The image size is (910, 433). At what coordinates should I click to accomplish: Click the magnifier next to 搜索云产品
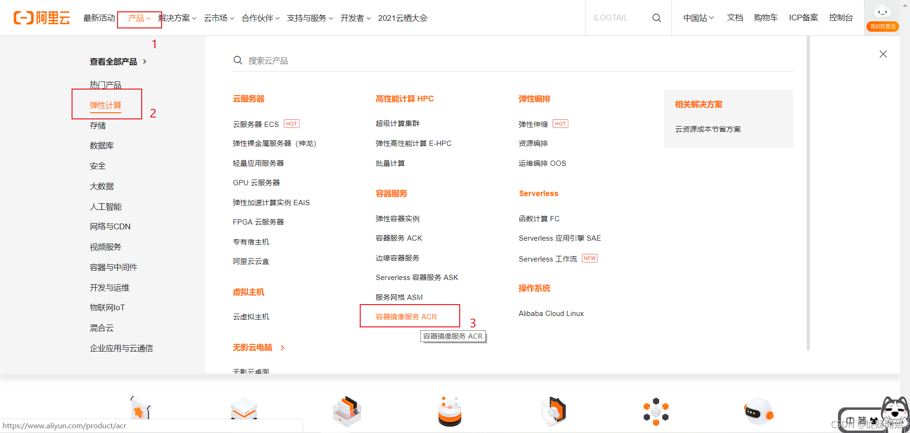(238, 60)
